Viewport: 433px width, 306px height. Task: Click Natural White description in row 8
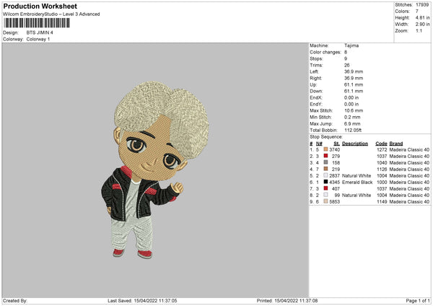[x=357, y=195]
